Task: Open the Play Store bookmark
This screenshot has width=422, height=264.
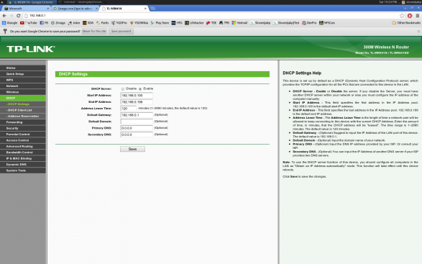Action: pos(160,23)
